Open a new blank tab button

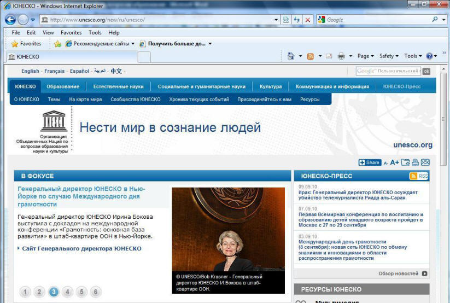pos(144,57)
